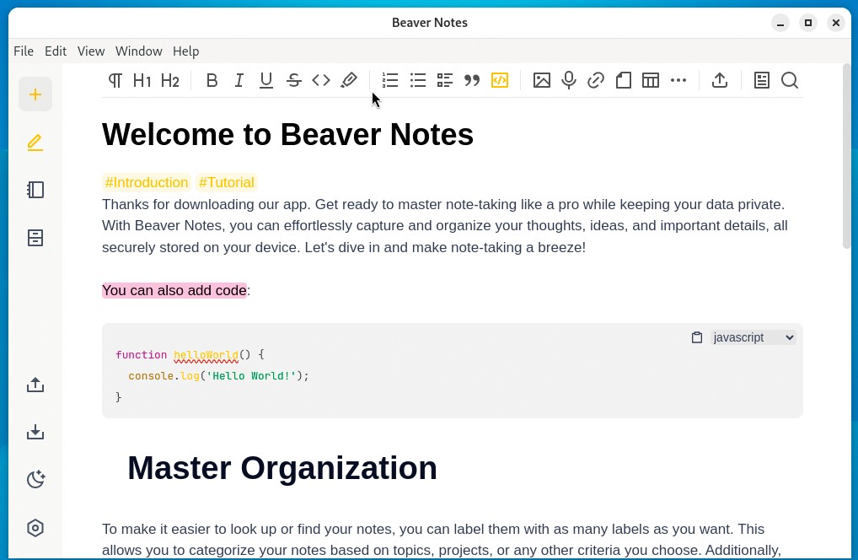Click the export icon in sidebar
Image resolution: width=858 pixels, height=560 pixels.
[x=35, y=385]
